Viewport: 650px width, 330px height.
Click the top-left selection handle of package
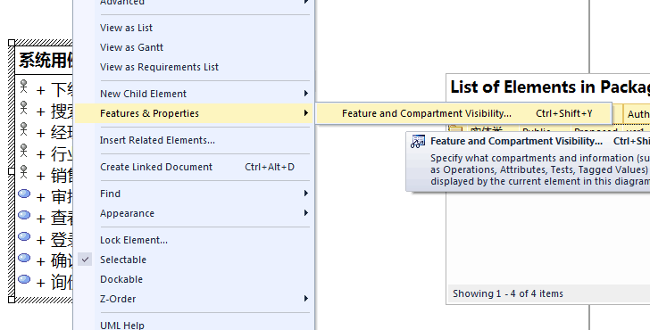click(x=12, y=43)
